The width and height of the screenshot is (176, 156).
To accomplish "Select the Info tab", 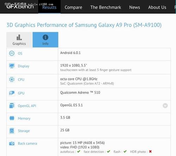I will click(45, 40).
